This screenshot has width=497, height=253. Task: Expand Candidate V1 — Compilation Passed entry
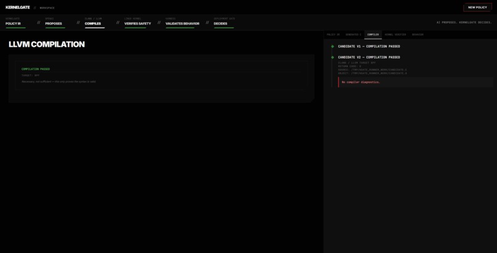[x=369, y=47]
